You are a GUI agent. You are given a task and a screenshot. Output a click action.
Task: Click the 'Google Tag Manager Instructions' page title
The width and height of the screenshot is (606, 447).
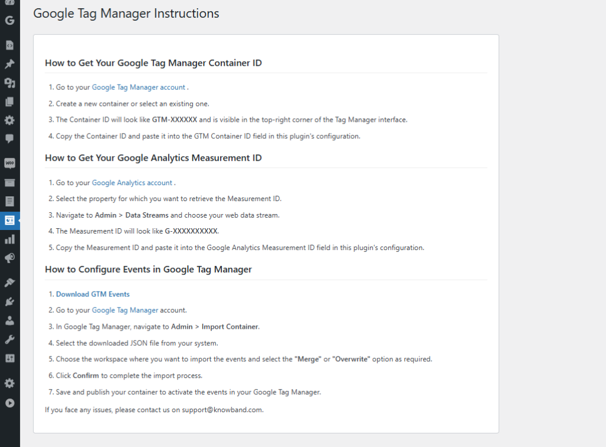[x=126, y=14]
